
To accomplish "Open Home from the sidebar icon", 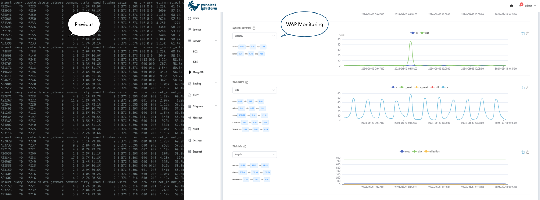I will pyautogui.click(x=189, y=18).
